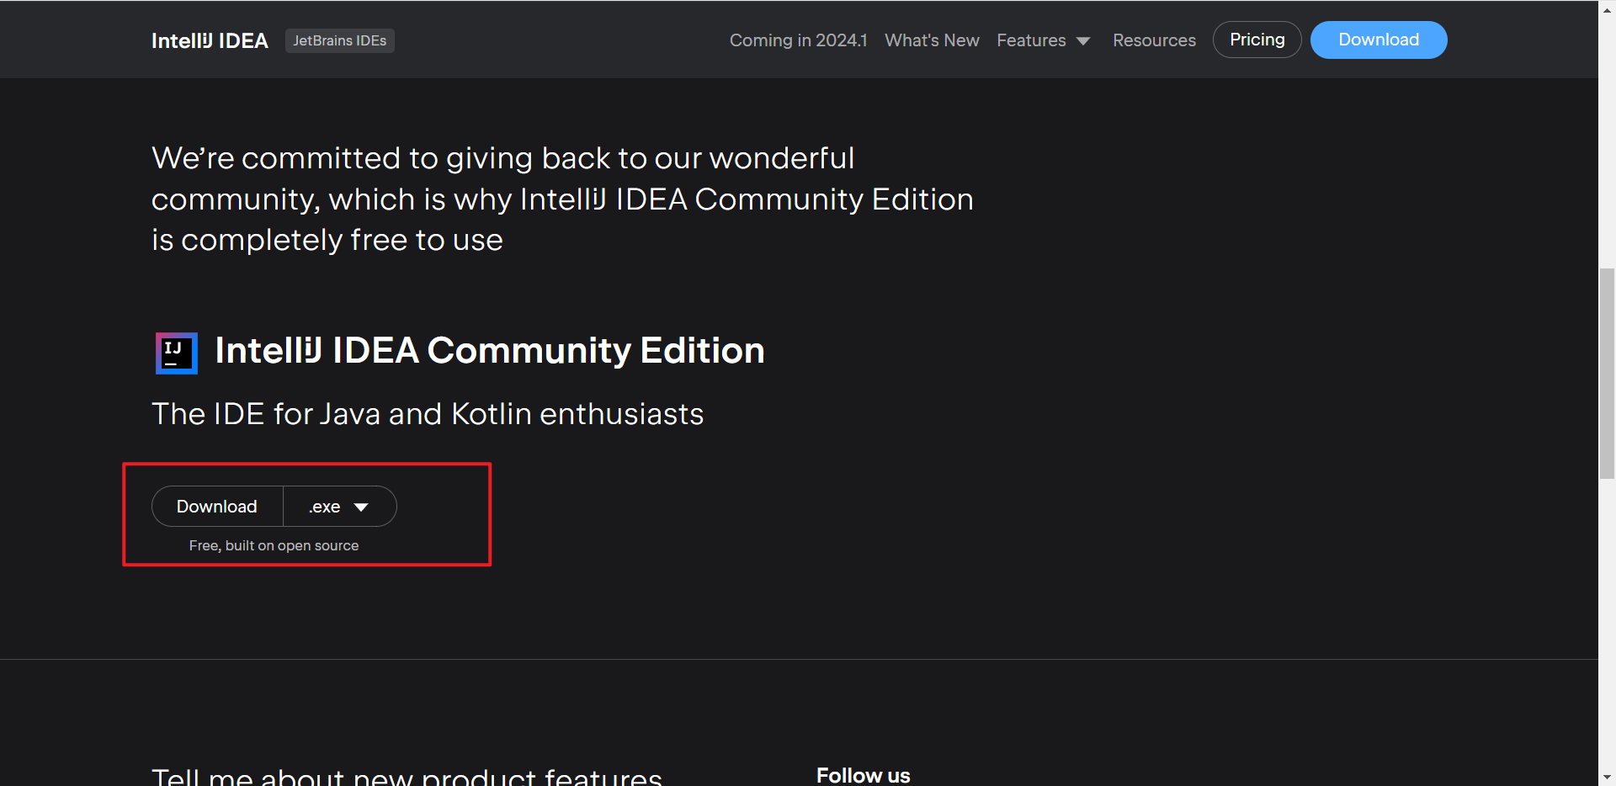The height and width of the screenshot is (786, 1616).
Task: Open the Resources menu
Action: point(1154,40)
